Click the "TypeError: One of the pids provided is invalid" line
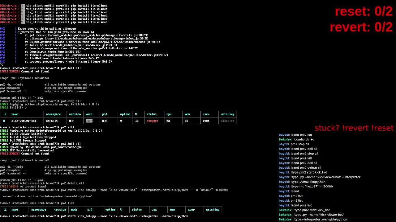Viewport: 396px width, 222px height. point(56,32)
